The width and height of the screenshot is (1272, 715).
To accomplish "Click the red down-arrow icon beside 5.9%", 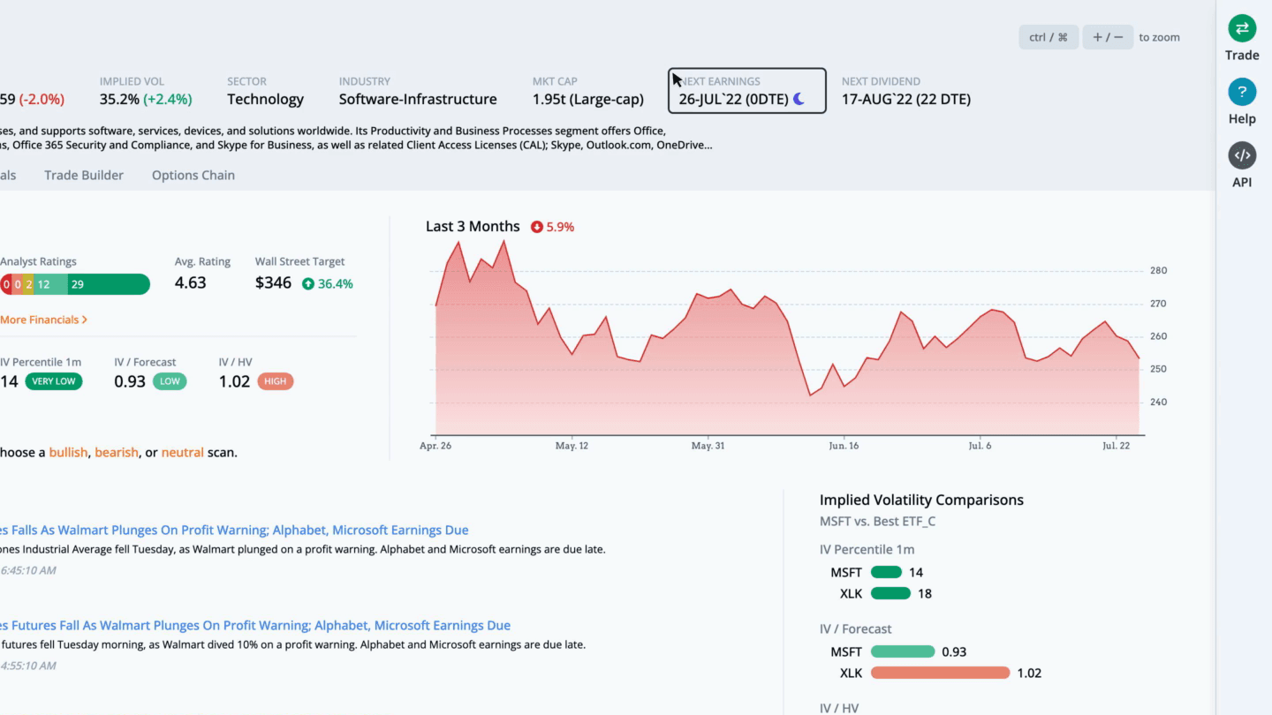I will pyautogui.click(x=536, y=227).
